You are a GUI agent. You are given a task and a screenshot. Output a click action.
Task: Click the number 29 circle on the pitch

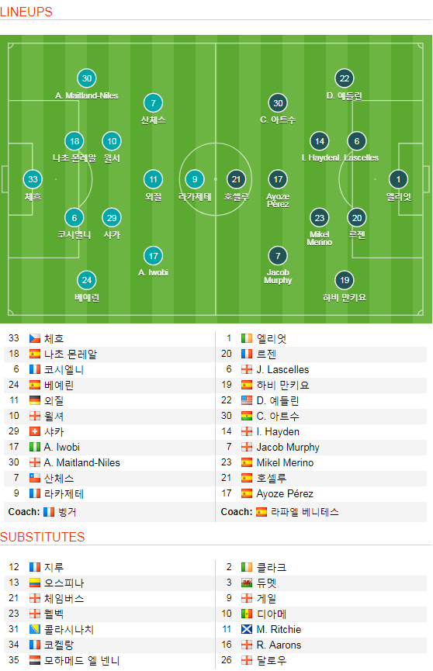(112, 218)
